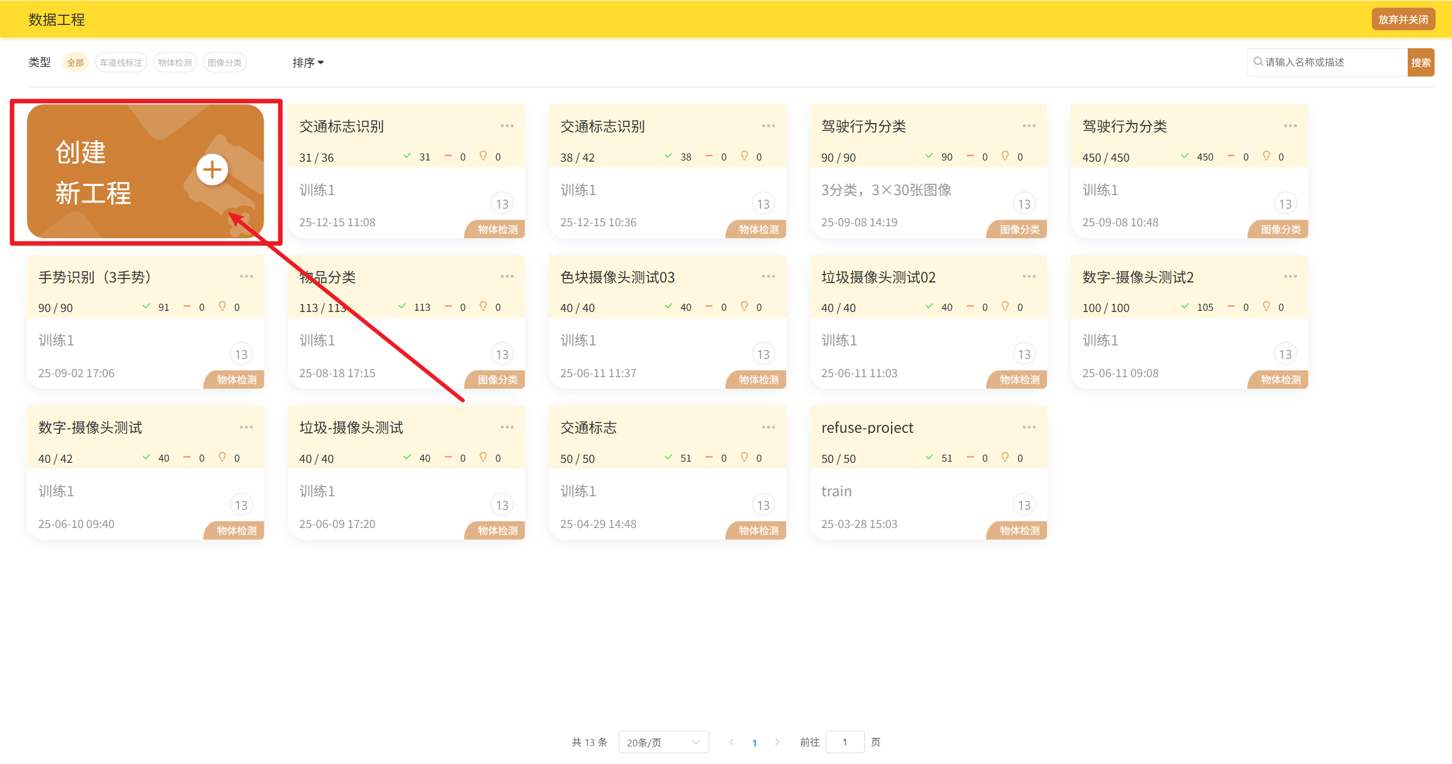Open three-dot menu of 物品分类 card
This screenshot has height=764, width=1452.
[x=506, y=276]
